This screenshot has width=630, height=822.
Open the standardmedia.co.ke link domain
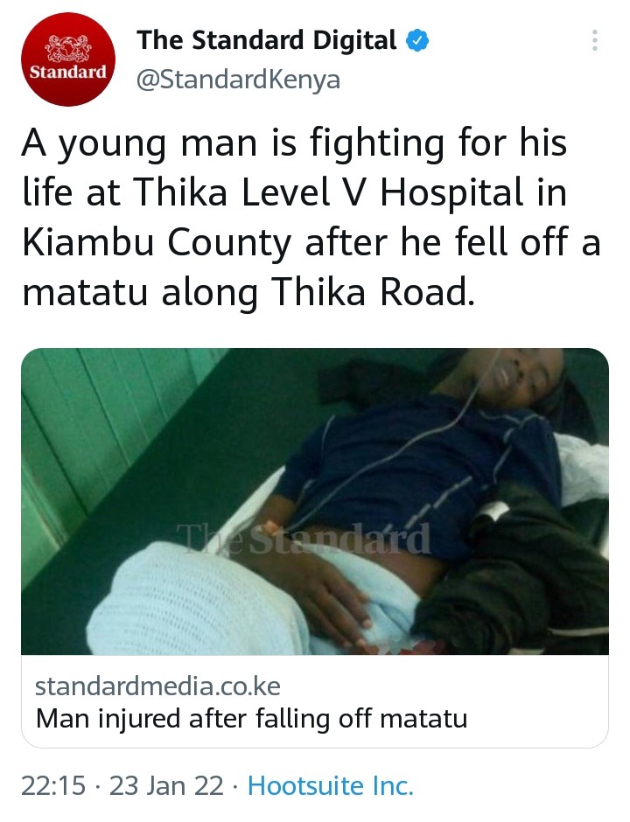(x=157, y=686)
